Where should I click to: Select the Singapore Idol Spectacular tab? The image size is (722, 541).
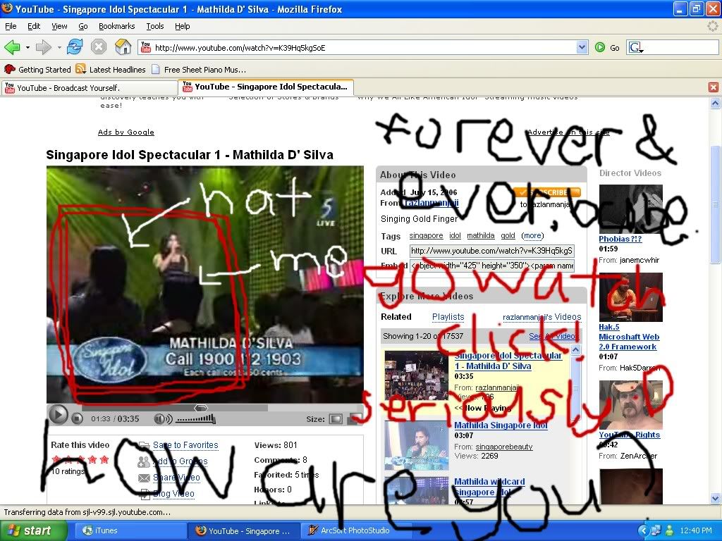coord(266,87)
